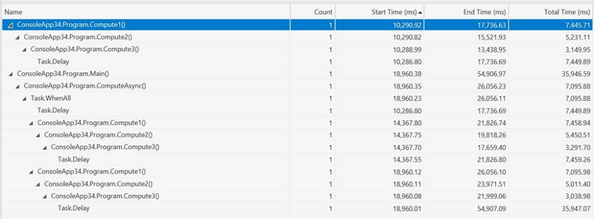Toggle the Start Time sort arrow indicator
594x219 pixels.
(x=421, y=13)
